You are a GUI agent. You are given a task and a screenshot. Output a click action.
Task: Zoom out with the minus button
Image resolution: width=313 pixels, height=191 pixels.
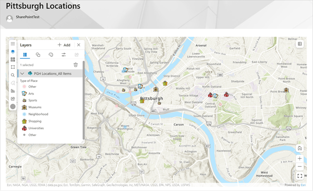click(x=299, y=166)
